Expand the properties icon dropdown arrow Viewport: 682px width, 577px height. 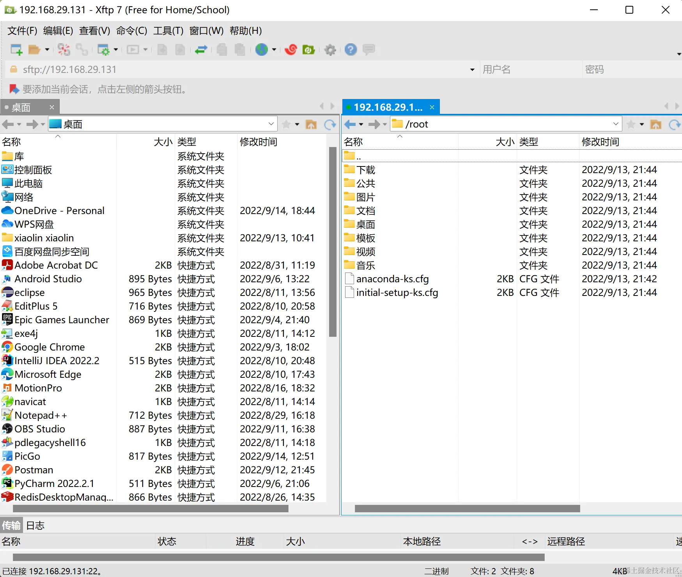pos(116,50)
